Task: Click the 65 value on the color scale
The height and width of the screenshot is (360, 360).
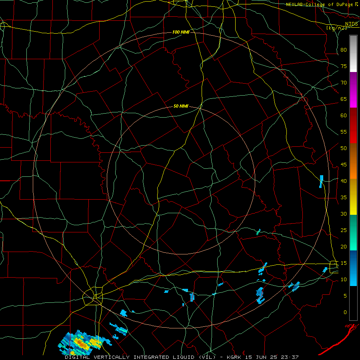Action: [x=344, y=99]
